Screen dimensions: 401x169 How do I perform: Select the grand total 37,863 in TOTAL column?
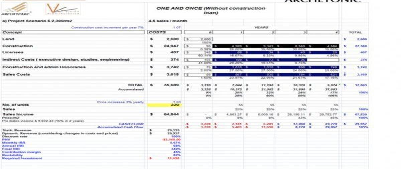pos(362,85)
